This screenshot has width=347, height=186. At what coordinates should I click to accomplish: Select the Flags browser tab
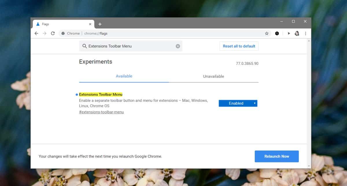pos(64,24)
